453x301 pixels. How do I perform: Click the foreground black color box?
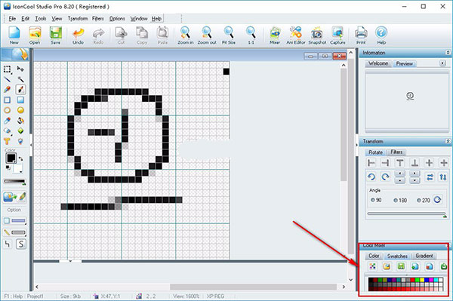11,158
